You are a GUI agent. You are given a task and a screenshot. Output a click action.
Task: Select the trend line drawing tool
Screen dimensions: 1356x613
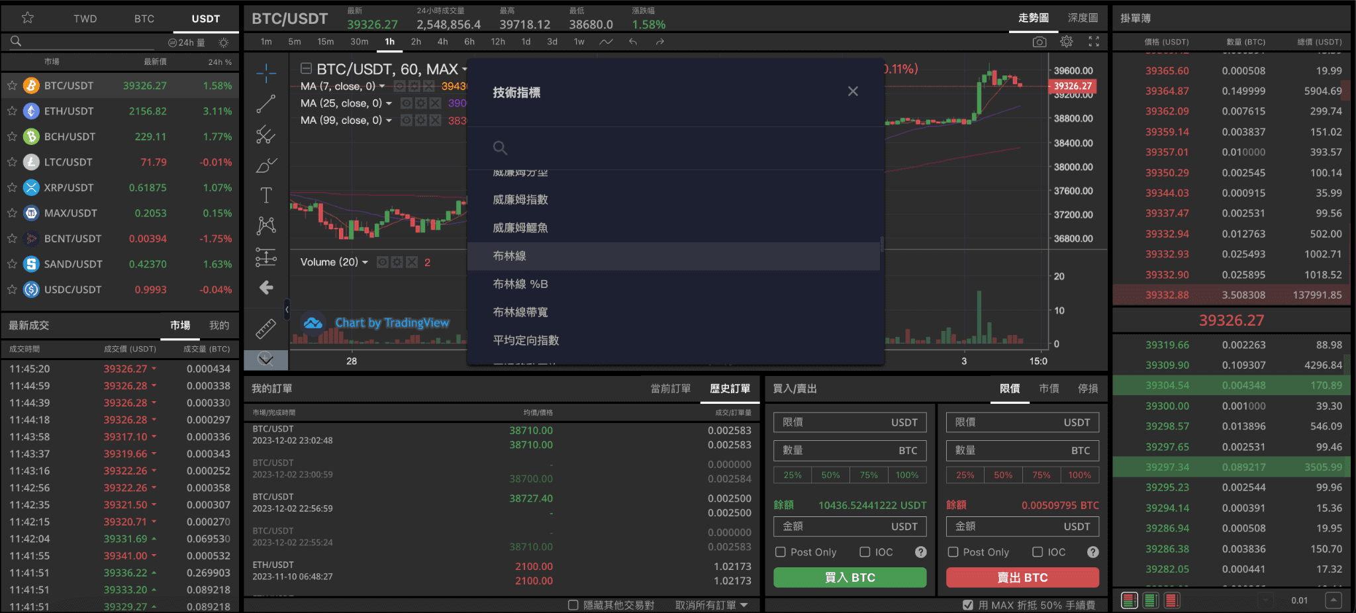tap(266, 104)
